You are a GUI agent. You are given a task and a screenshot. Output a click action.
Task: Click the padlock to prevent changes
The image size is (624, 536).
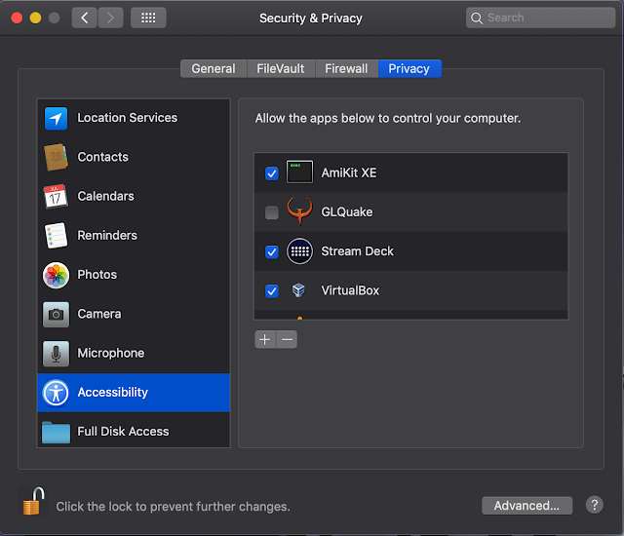(x=34, y=501)
